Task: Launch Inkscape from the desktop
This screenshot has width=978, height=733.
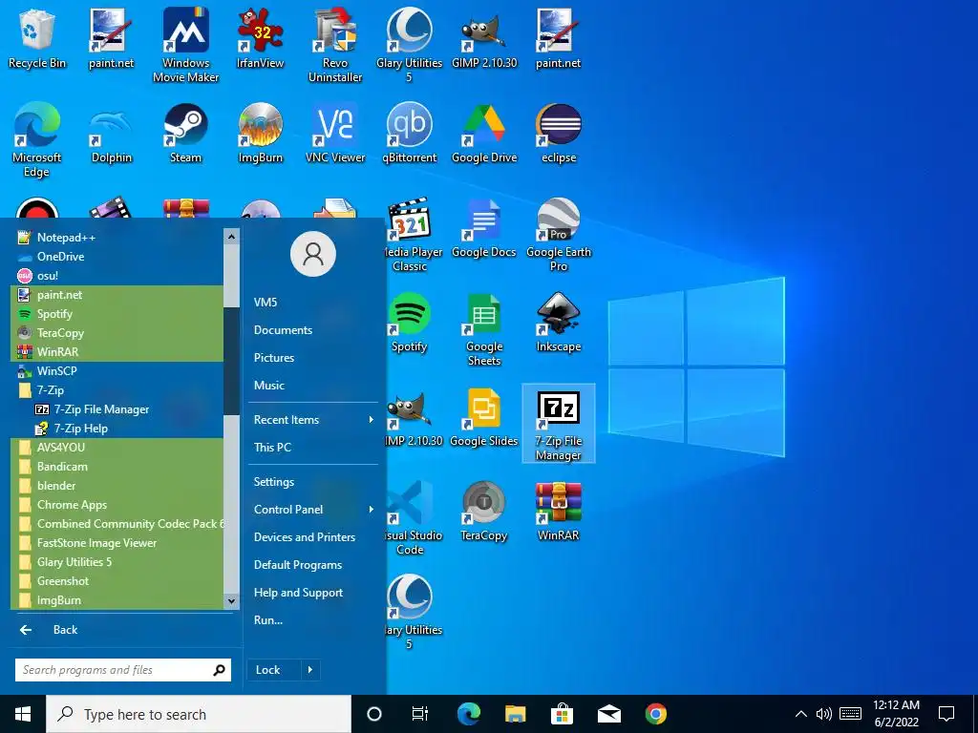Action: coord(558,323)
